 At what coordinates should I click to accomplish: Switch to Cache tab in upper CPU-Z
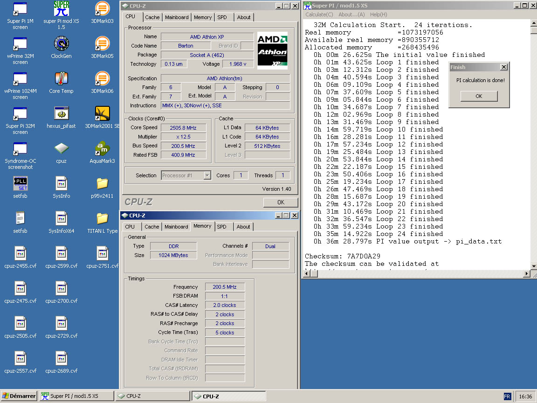(152, 17)
